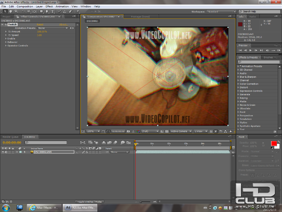Expand the Distort effects category
This screenshot has height=212, width=282.
point(238,87)
